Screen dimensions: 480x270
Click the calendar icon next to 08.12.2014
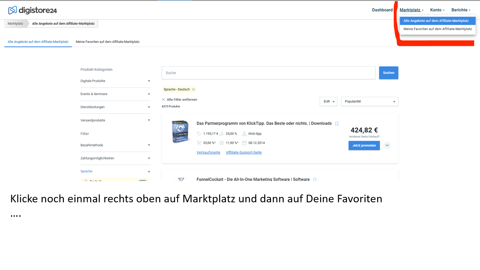click(244, 143)
